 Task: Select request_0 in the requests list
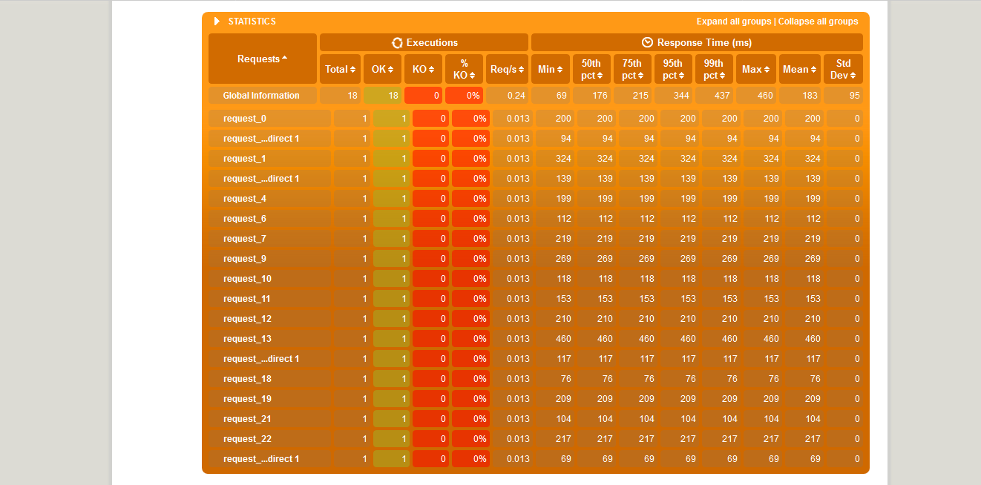[x=244, y=119]
